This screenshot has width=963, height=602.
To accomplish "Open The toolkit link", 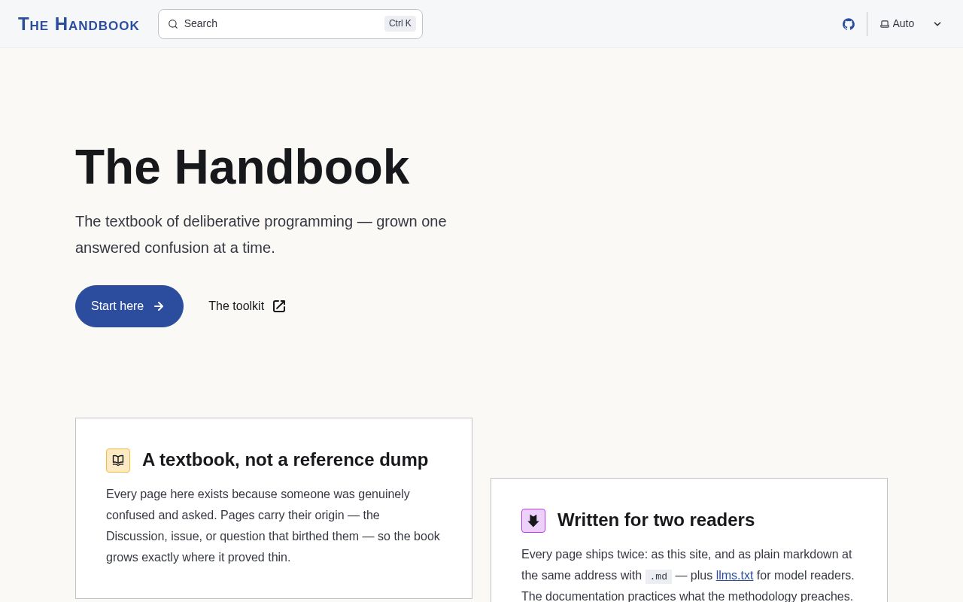I will coord(247,306).
